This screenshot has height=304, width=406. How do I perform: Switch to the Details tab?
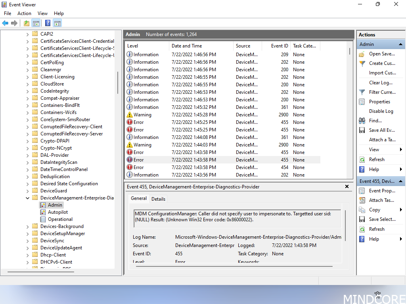coord(158,199)
